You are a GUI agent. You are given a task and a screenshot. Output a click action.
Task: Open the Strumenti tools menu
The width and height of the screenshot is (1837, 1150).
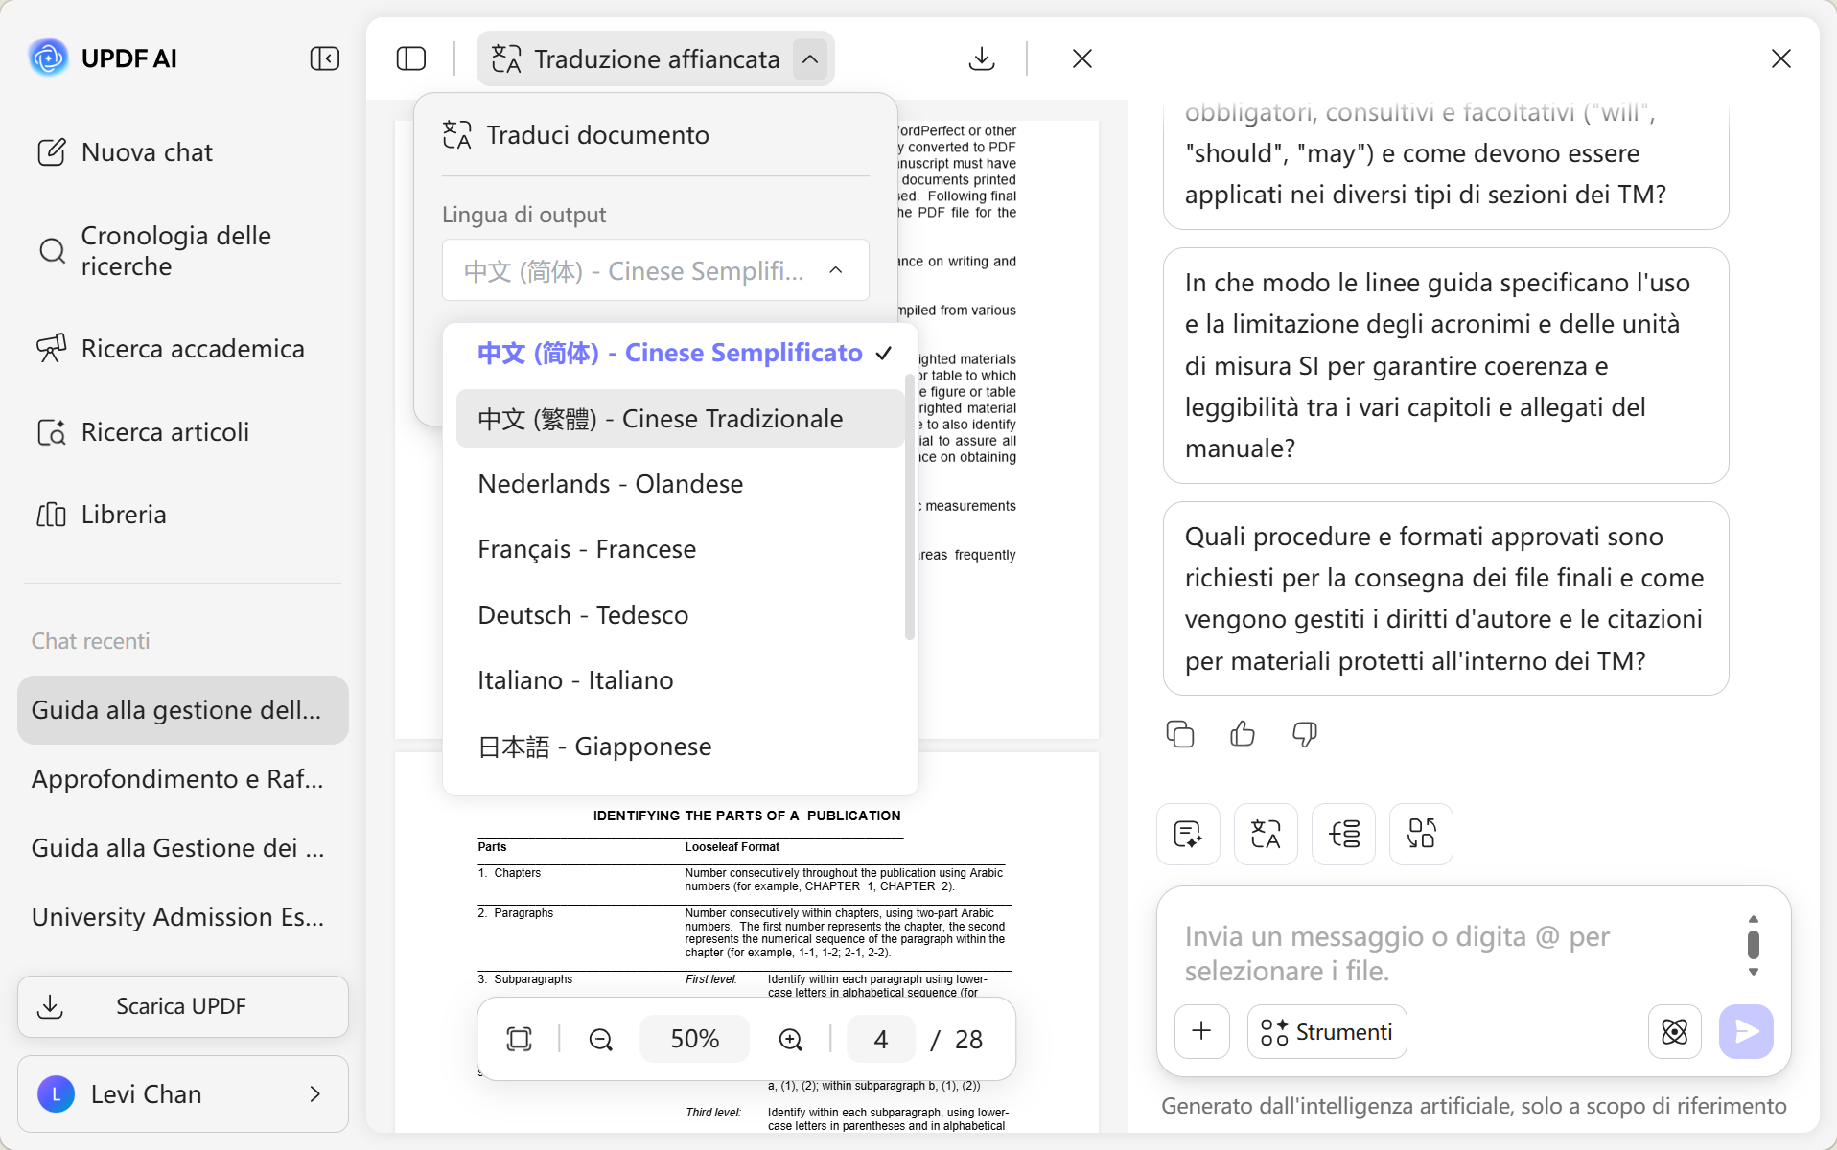[x=1327, y=1031]
